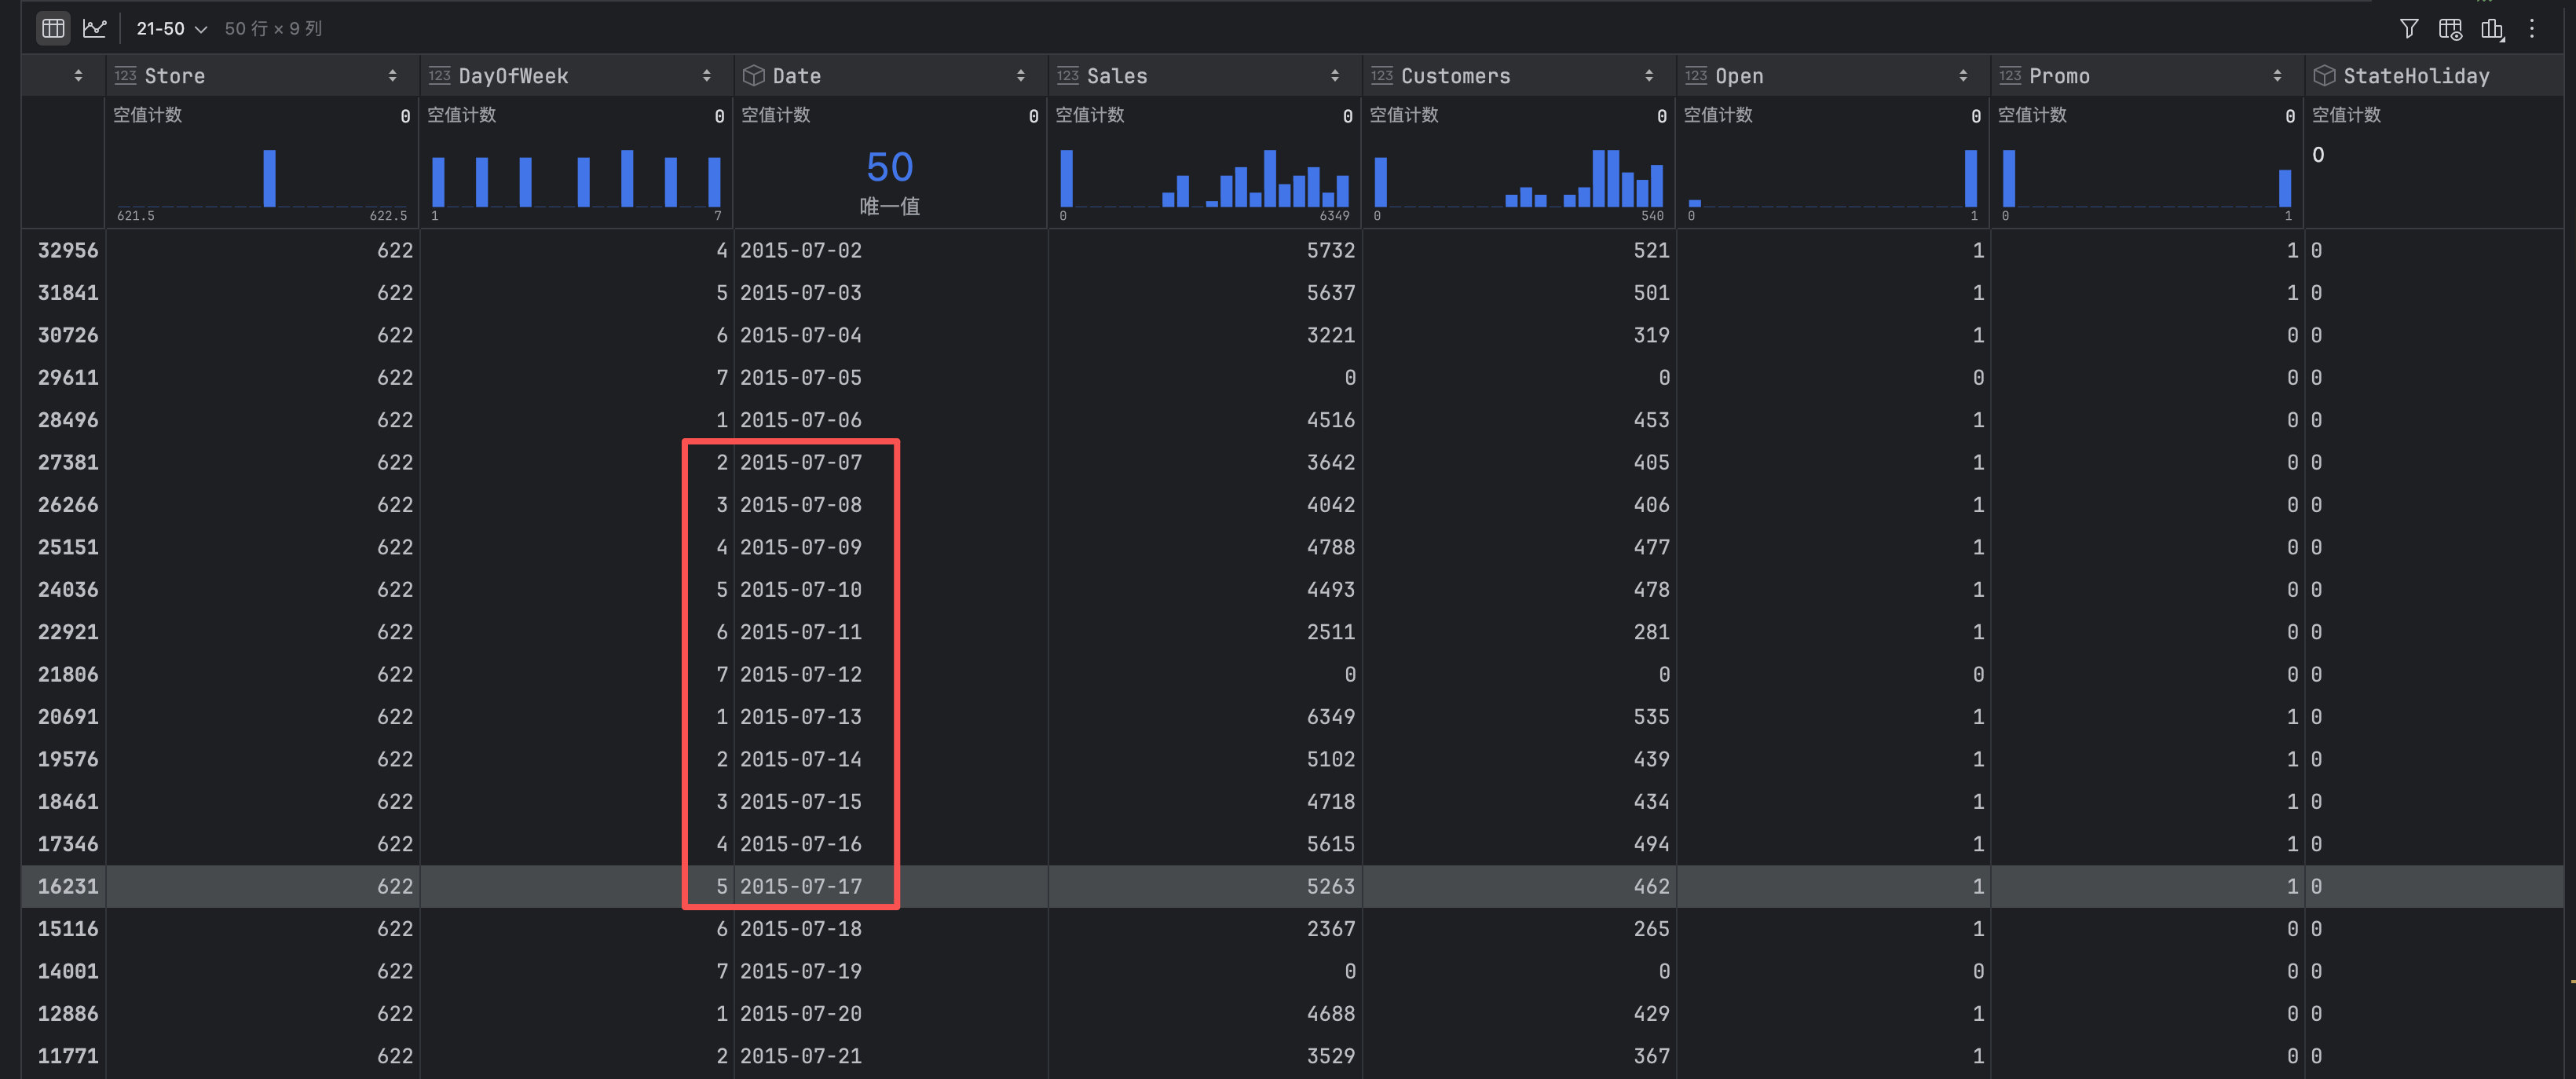The width and height of the screenshot is (2576, 1079).
Task: Click the index column sort arrows
Action: pos(78,76)
